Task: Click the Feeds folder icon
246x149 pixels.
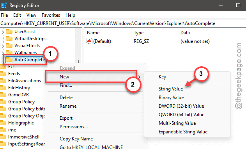Action: (x=3, y=74)
